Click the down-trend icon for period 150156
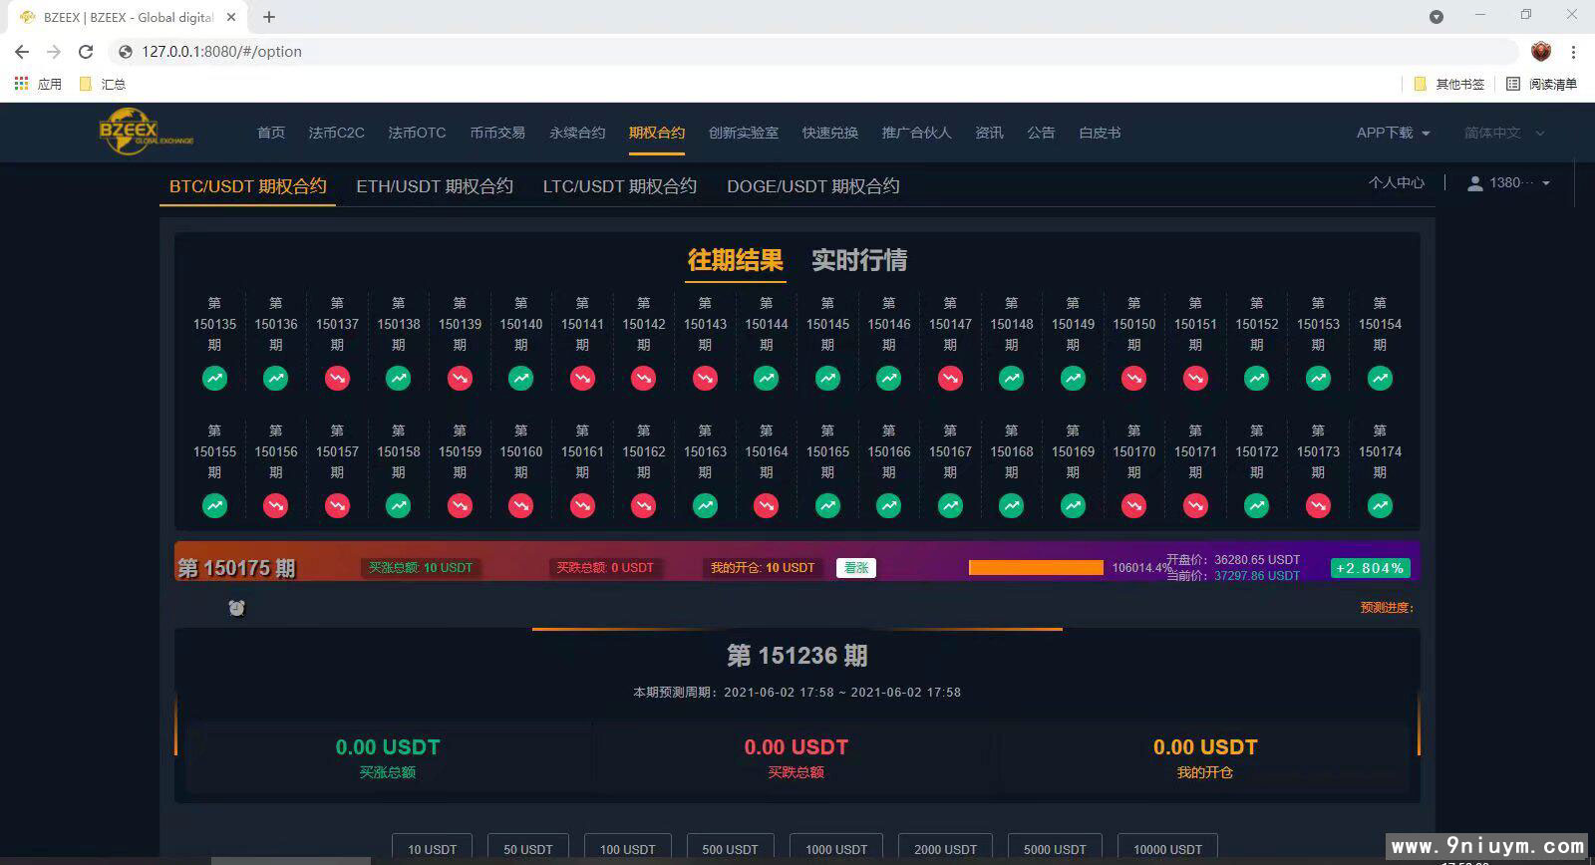 click(276, 506)
